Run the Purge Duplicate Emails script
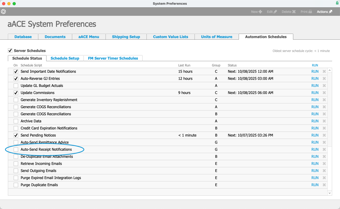 [315, 185]
